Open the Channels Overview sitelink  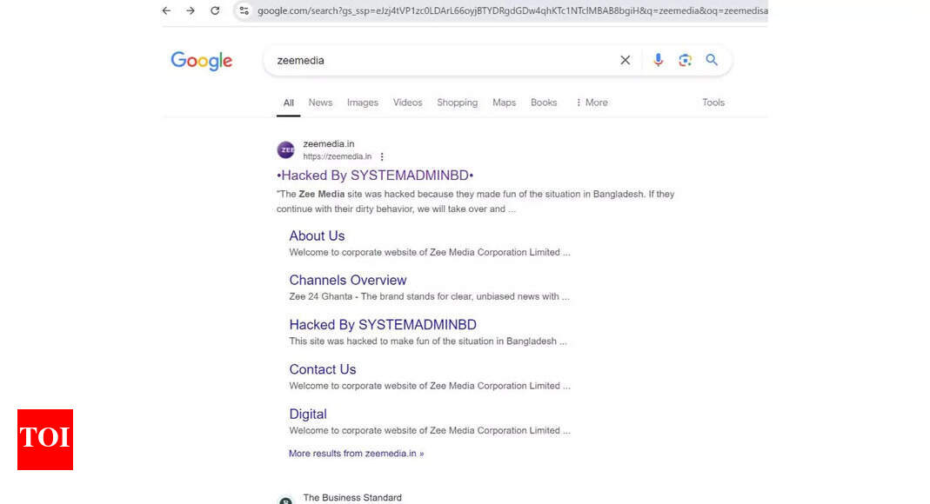click(x=348, y=280)
